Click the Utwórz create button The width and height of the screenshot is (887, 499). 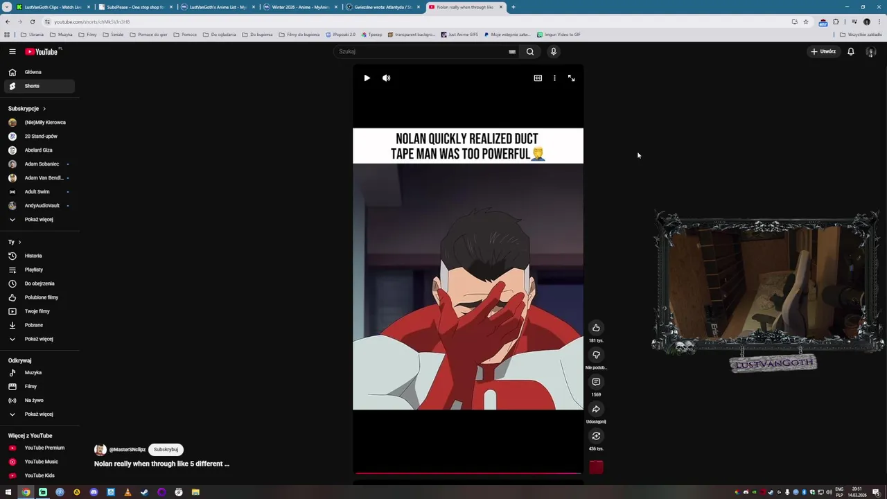[824, 51]
